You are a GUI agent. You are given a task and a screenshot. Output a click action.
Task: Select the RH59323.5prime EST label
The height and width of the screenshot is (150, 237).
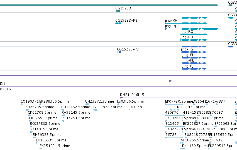[x=47, y=135]
